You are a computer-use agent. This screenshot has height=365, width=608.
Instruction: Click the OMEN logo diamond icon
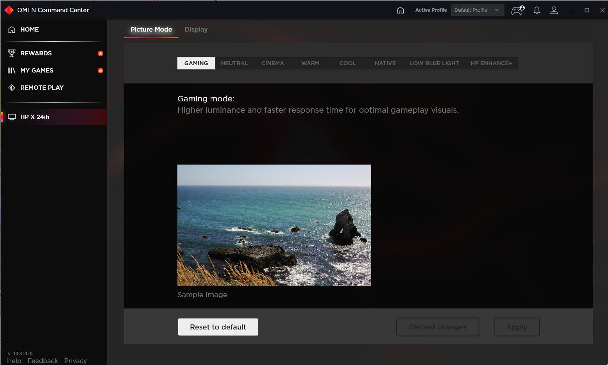point(9,10)
